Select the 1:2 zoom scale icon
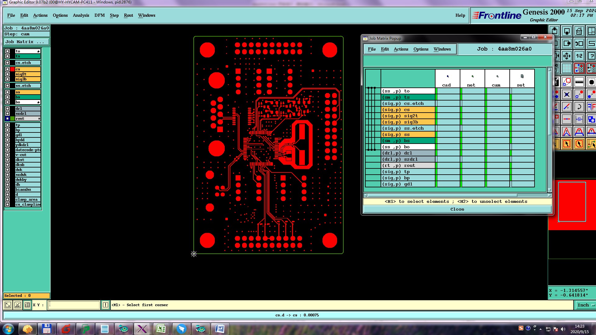Viewport: 596px width, 335px height. click(579, 56)
